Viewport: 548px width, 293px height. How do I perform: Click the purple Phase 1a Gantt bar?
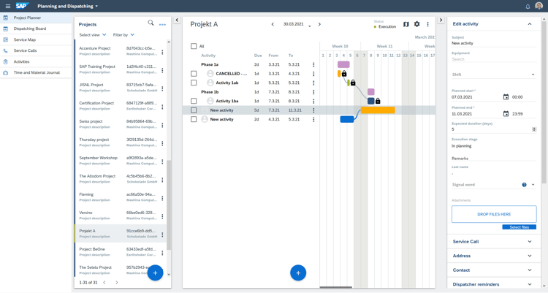coord(343,65)
